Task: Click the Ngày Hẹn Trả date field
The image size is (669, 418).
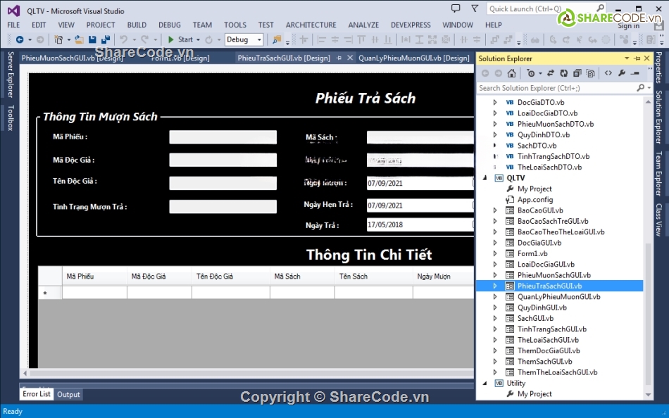Action: click(x=420, y=205)
